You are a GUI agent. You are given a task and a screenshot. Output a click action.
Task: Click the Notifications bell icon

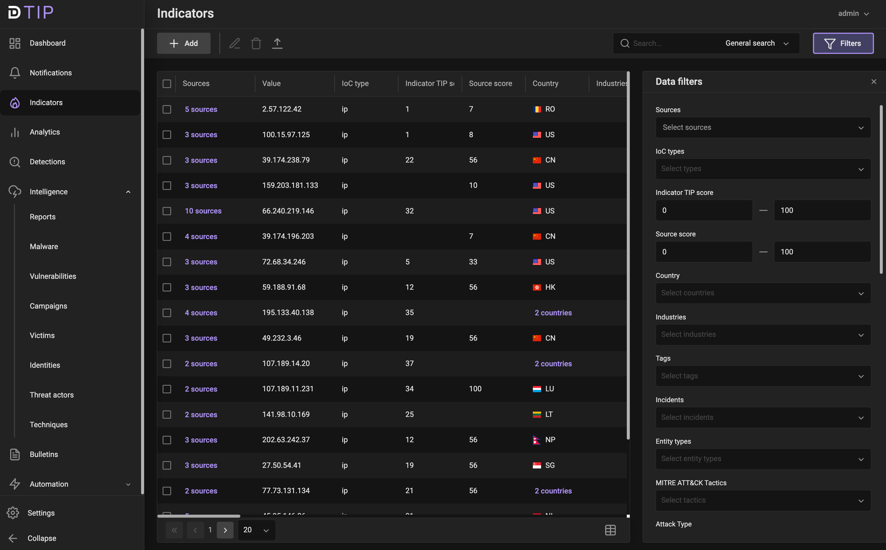click(x=15, y=73)
